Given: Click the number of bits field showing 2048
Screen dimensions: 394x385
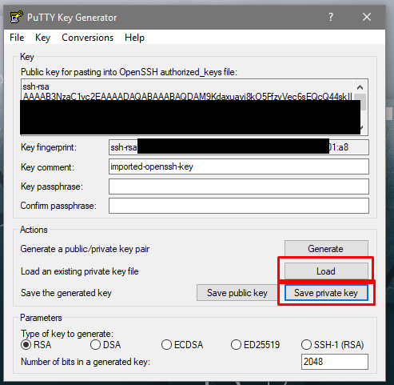Looking at the screenshot, I should pos(335,362).
